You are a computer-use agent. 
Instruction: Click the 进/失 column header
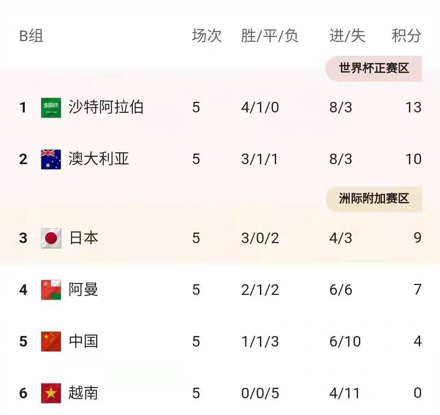click(x=347, y=36)
